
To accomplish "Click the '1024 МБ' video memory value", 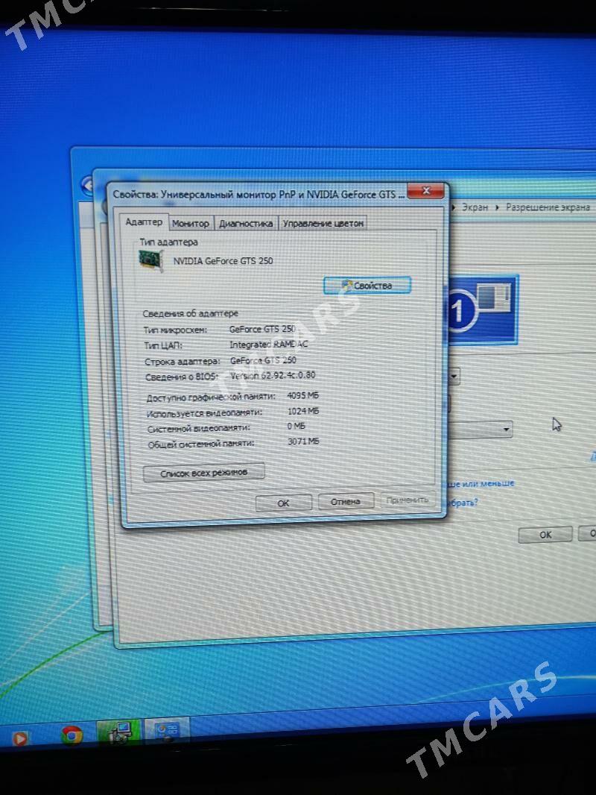I will coord(303,411).
